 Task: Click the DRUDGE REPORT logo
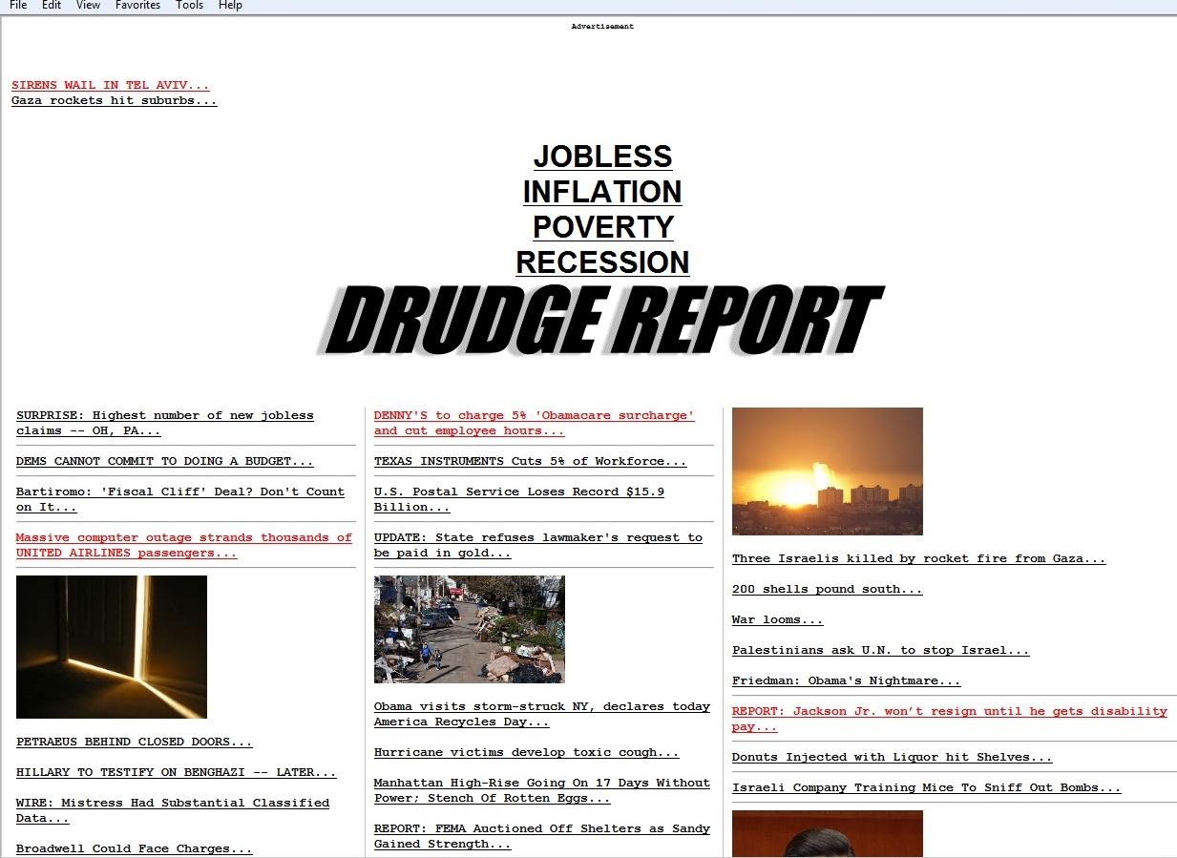(599, 321)
